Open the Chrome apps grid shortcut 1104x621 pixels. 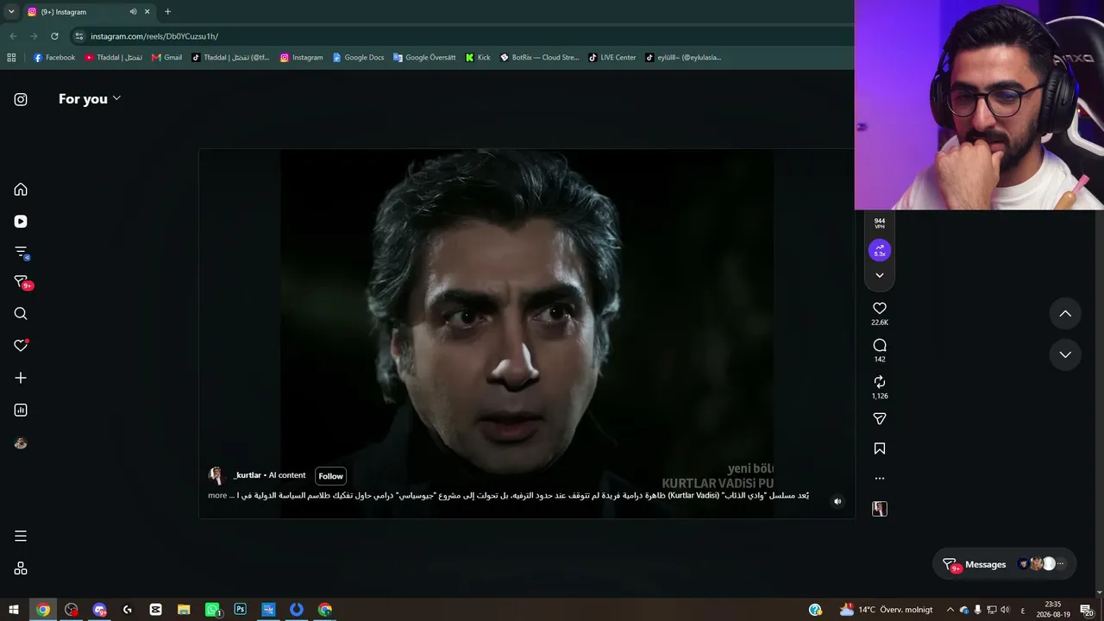pos(11,58)
